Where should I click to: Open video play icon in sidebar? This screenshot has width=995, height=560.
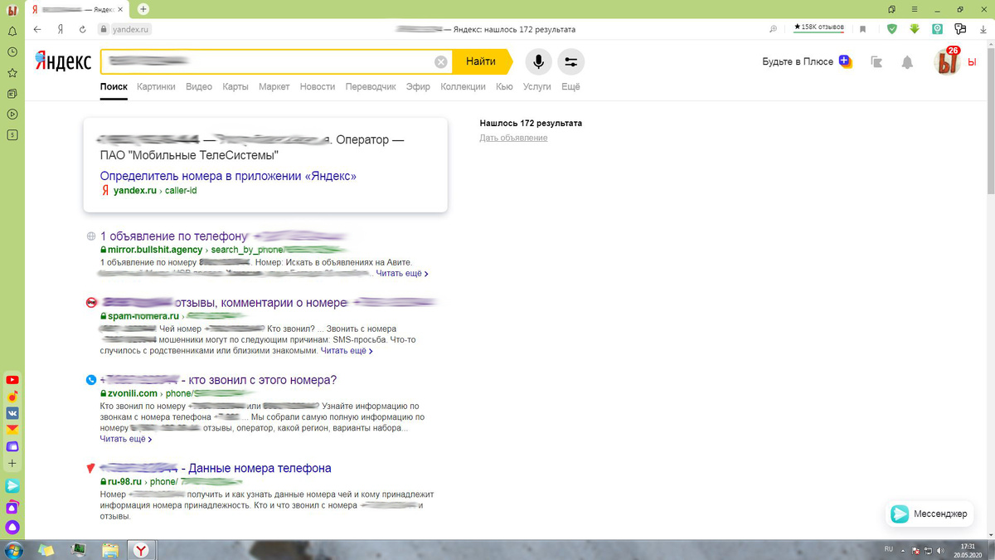coord(12,114)
